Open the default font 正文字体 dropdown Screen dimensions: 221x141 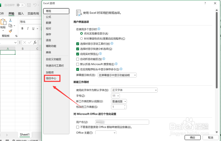(134, 90)
